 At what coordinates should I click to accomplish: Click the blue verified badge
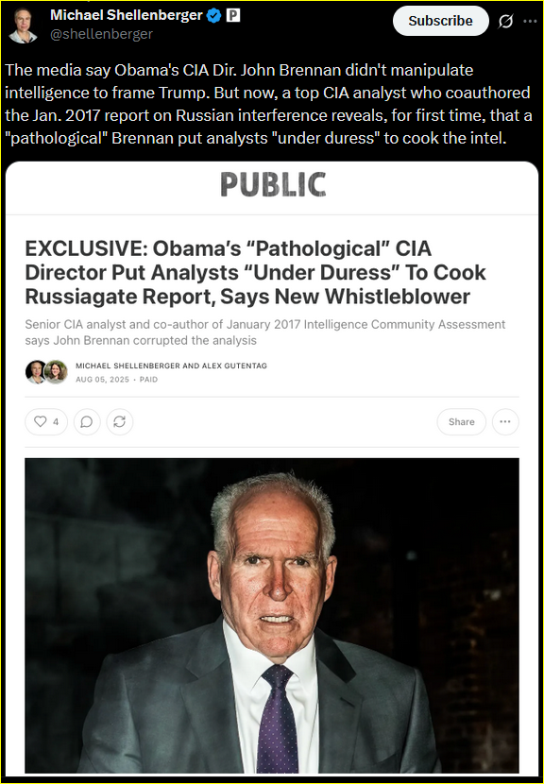click(214, 15)
